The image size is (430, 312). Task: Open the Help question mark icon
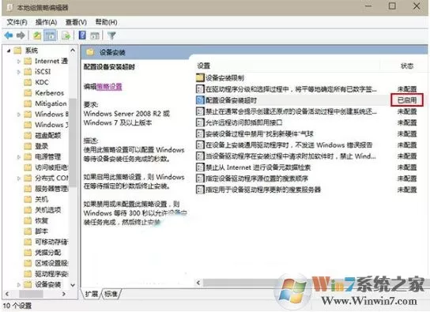click(82, 36)
